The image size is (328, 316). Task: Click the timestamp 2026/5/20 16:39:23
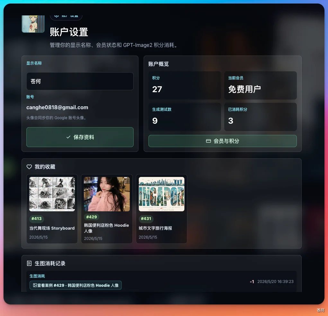275,282
